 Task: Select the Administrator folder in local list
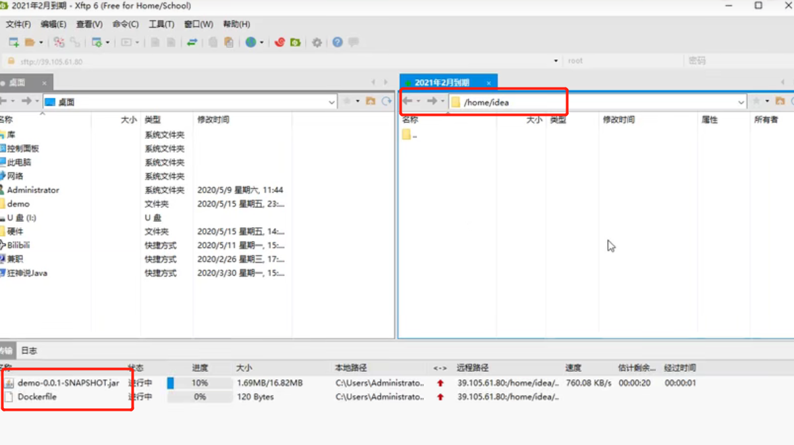click(33, 190)
